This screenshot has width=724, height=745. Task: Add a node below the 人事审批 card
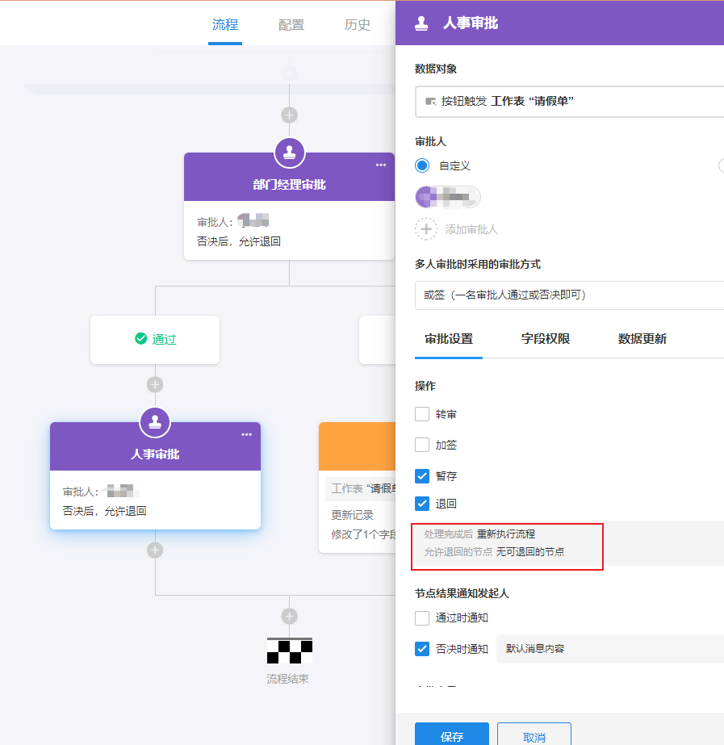pyautogui.click(x=155, y=550)
